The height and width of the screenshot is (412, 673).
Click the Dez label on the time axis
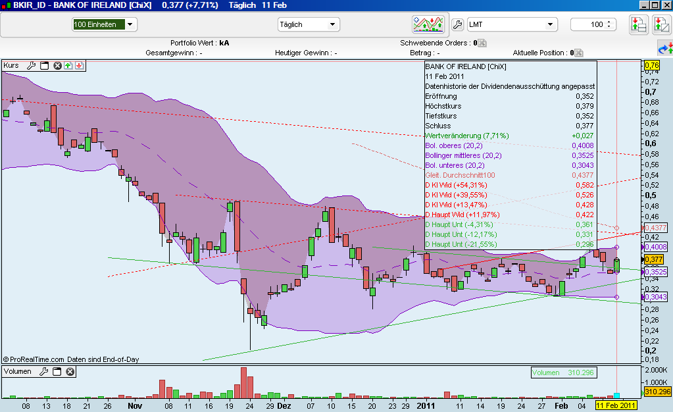(284, 406)
